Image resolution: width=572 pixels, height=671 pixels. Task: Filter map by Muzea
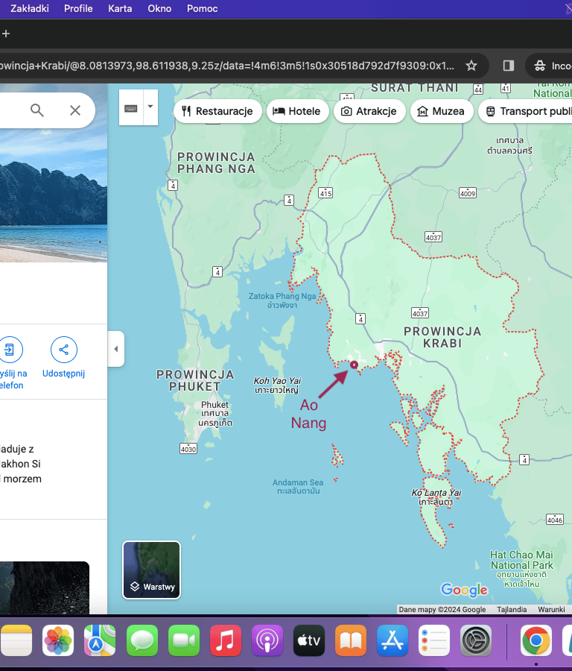(x=442, y=111)
